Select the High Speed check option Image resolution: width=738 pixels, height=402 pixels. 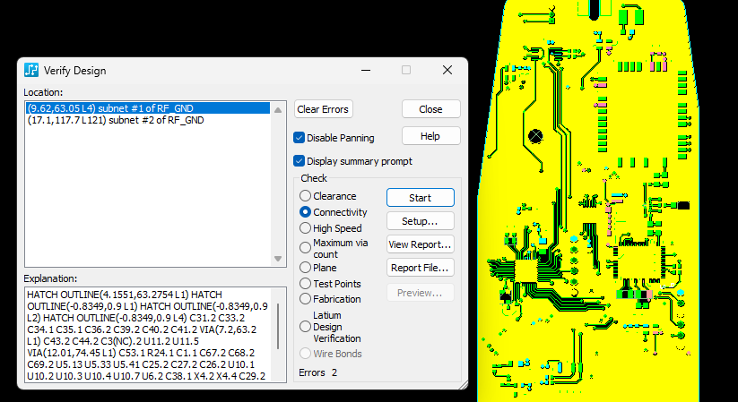click(x=306, y=228)
